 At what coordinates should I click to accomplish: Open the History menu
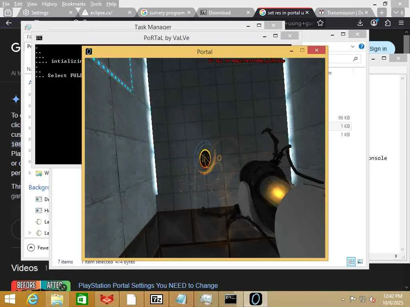point(49,4)
